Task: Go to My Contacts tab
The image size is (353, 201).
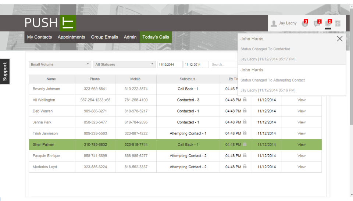Action: tap(39, 37)
